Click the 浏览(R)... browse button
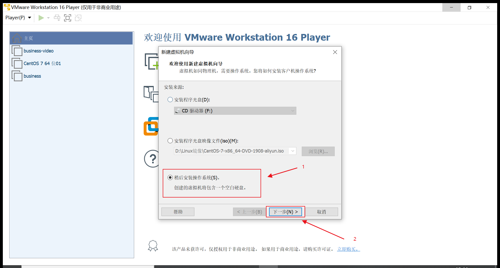The height and width of the screenshot is (268, 500). coord(318,151)
